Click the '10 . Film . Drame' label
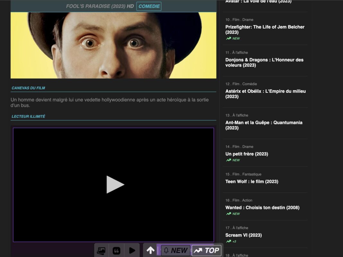Viewport: 343px width, 257px height. click(x=239, y=20)
